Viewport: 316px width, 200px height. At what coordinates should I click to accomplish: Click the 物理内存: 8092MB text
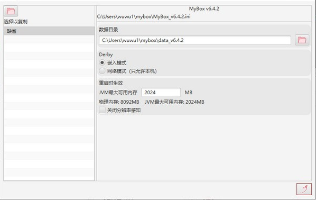pyautogui.click(x=119, y=102)
